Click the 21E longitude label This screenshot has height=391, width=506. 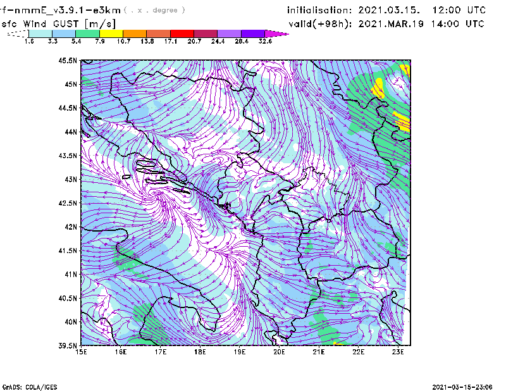(319, 352)
